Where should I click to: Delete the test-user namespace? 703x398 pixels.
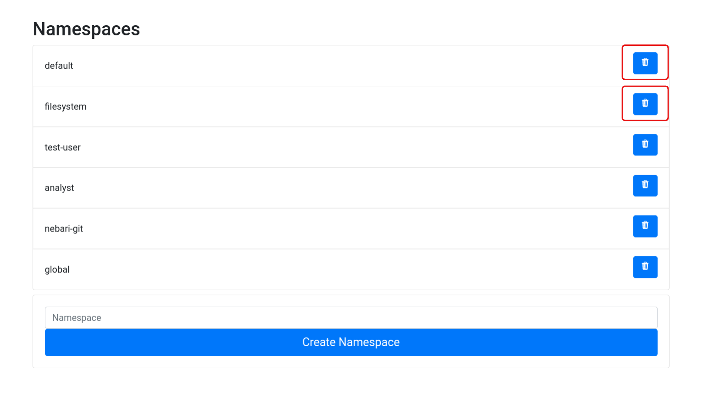tap(645, 144)
